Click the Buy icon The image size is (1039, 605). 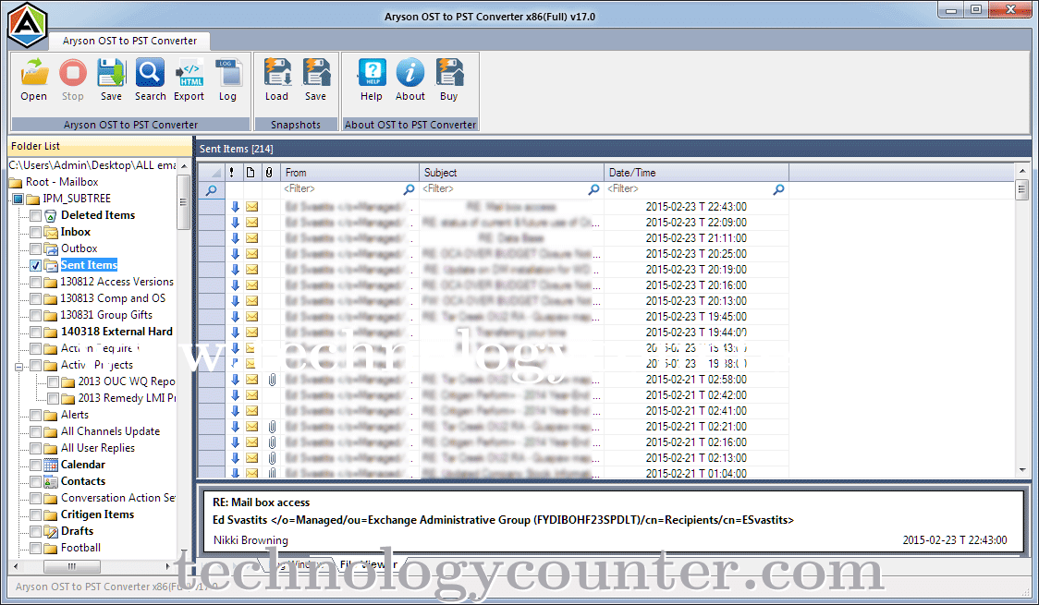click(x=449, y=73)
